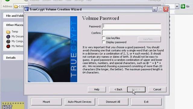Minimize the Volume Creation Wizard window

pos(155,9)
